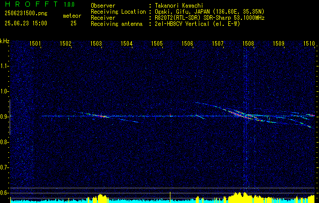Click time axis marker 1508
Viewport: 319px width, 203px height.
(248, 43)
